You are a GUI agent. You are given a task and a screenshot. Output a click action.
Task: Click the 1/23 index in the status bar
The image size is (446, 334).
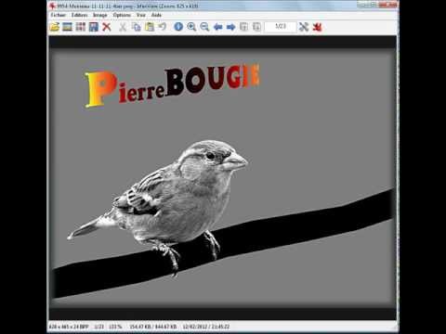(99, 327)
